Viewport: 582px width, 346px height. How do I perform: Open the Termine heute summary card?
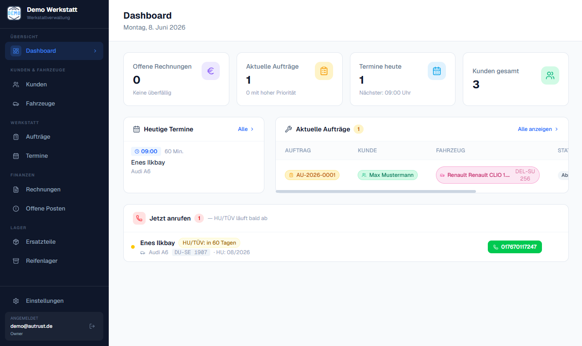[403, 79]
